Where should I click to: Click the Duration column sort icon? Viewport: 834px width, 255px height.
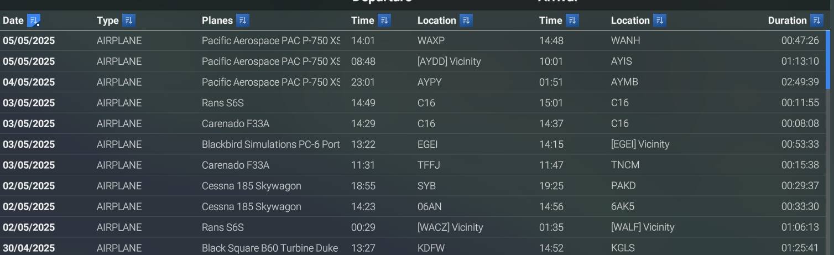(x=816, y=20)
